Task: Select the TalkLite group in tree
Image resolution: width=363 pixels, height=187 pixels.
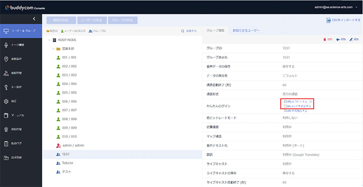Action: pos(69,163)
